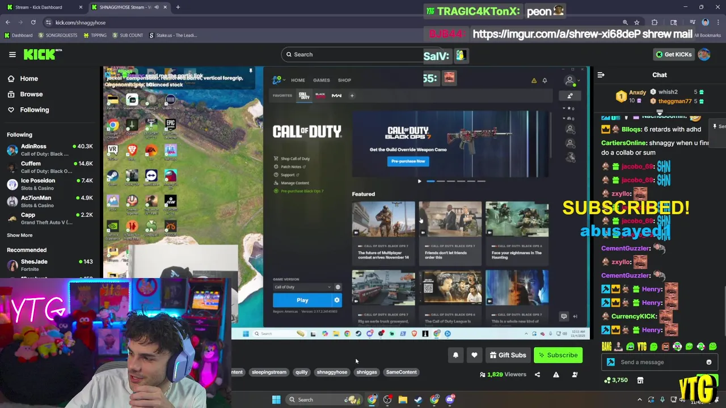Open Shop Call of Duty link
Screen dimensions: 726x408
pos(292,159)
